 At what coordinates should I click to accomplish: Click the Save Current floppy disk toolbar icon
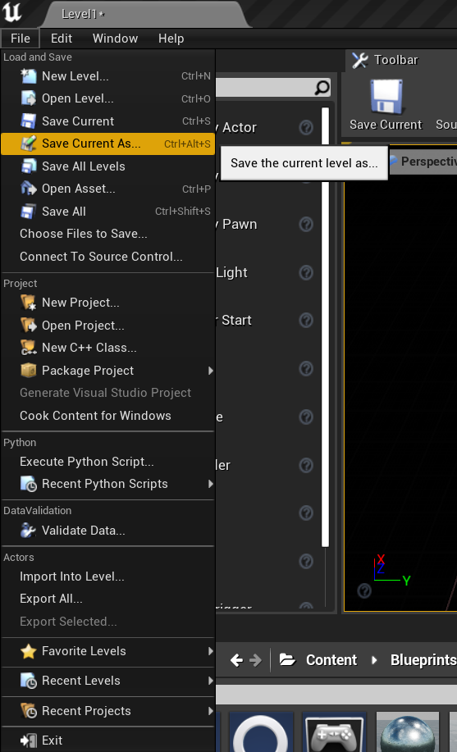[x=386, y=98]
